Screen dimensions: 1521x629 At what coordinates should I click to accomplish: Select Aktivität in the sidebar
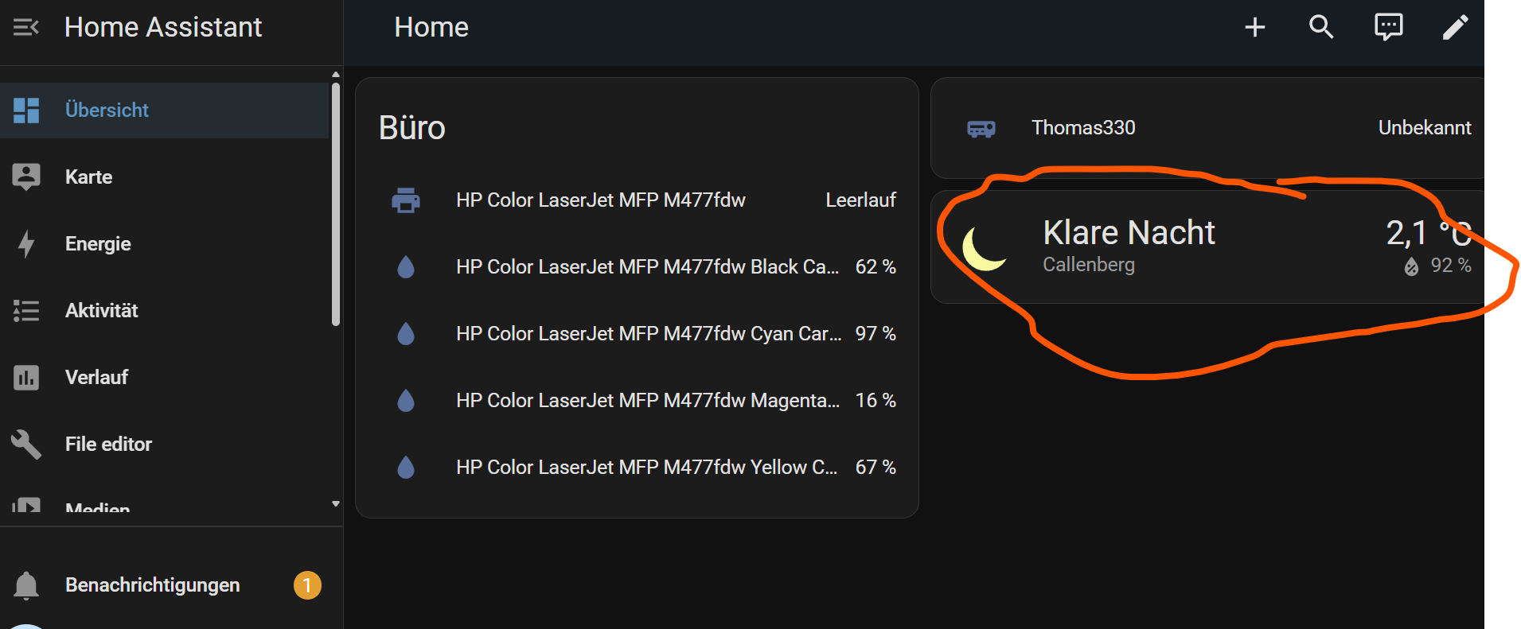[101, 311]
